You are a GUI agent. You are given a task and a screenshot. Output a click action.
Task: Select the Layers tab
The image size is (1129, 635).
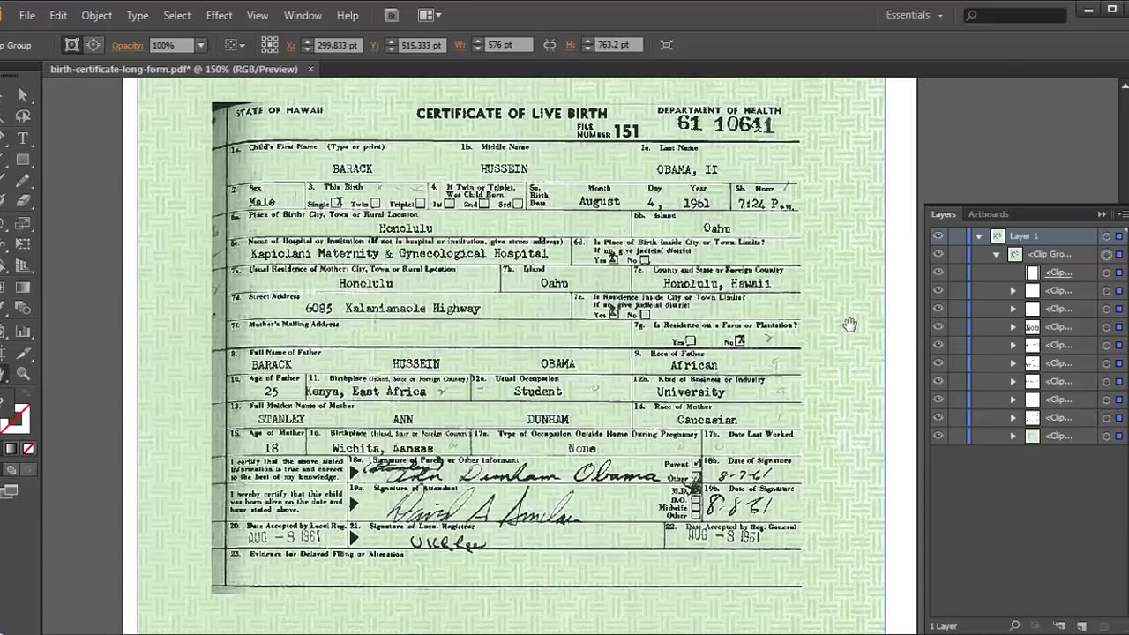pos(943,214)
